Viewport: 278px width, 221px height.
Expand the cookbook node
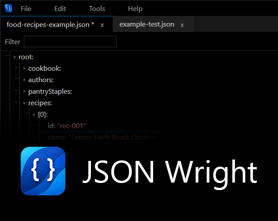(24, 69)
